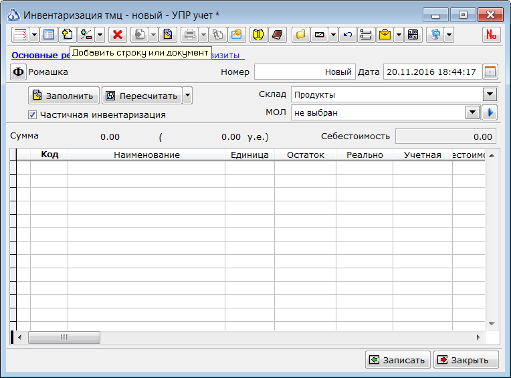Click the Код column header

coord(49,155)
